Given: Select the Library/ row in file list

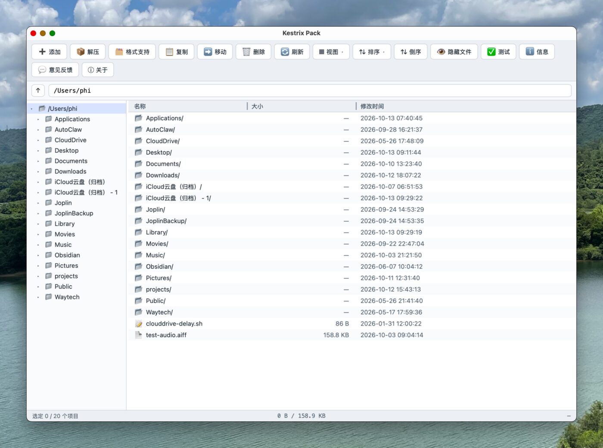Looking at the screenshot, I should 352,232.
